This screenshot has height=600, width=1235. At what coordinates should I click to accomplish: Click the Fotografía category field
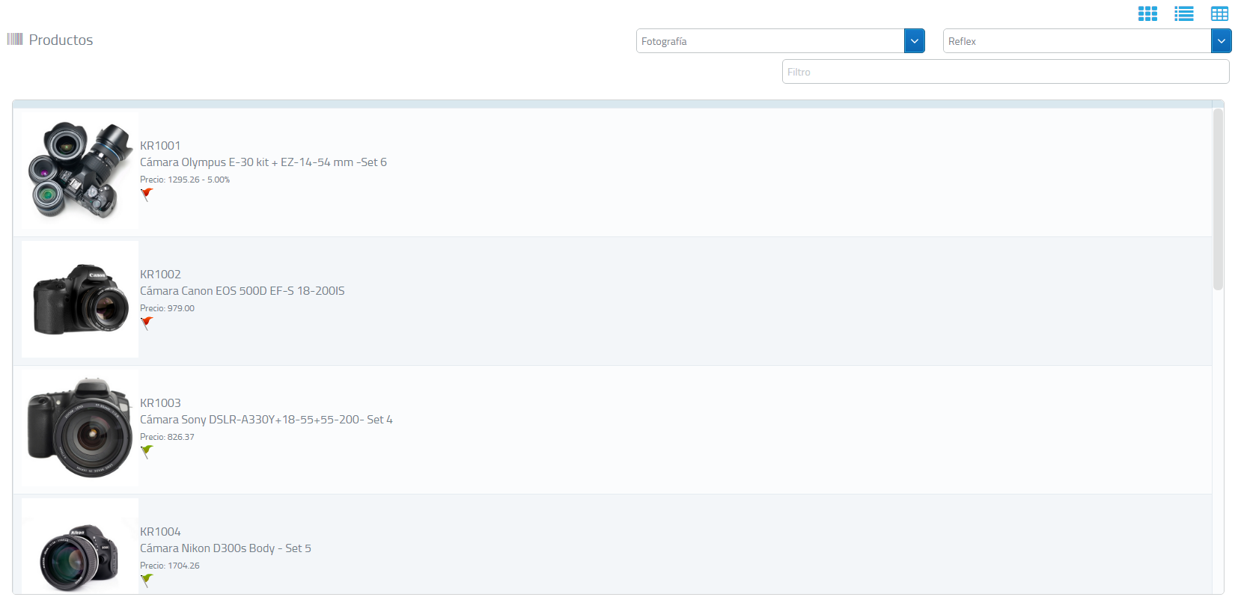pos(770,41)
